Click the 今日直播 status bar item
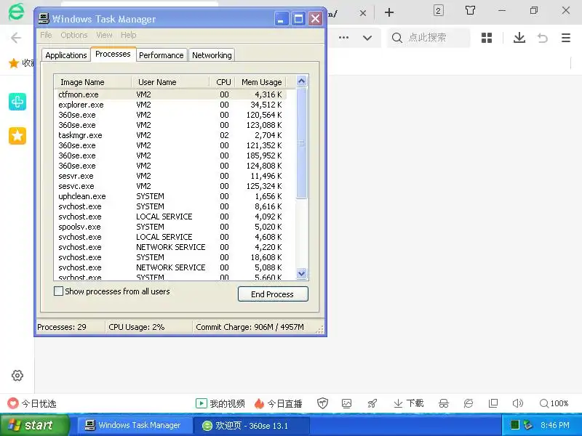Image resolution: width=582 pixels, height=436 pixels. point(279,403)
